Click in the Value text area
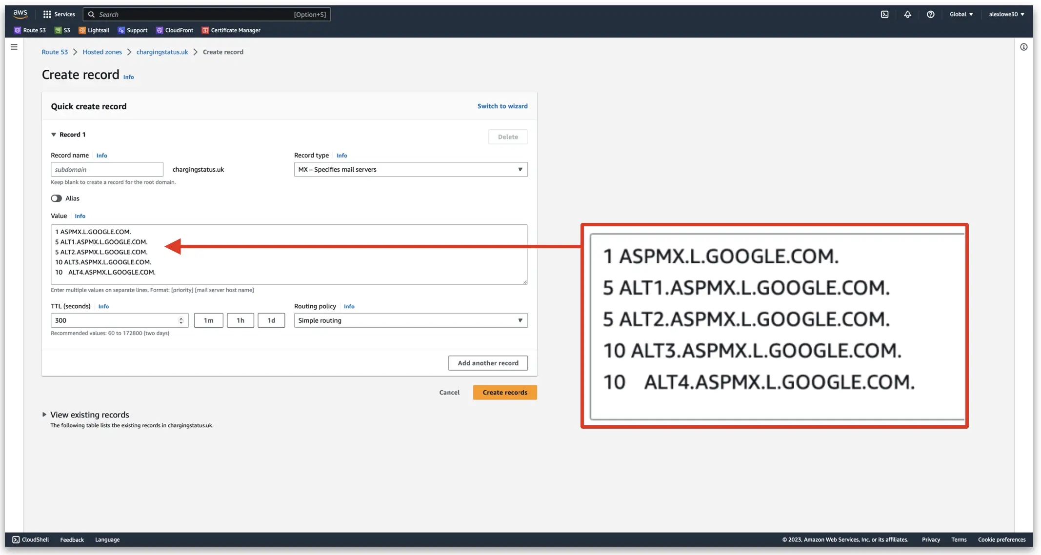1041x555 pixels. point(289,255)
